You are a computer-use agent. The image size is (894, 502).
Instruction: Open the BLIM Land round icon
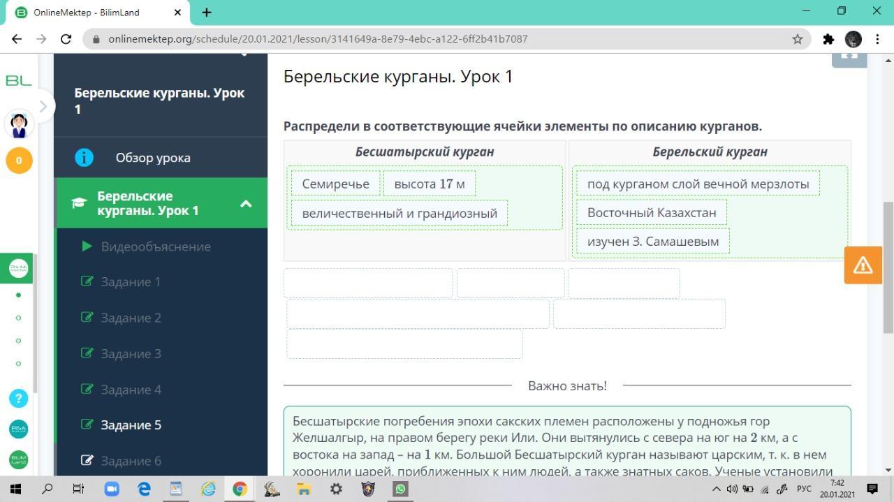click(x=19, y=460)
